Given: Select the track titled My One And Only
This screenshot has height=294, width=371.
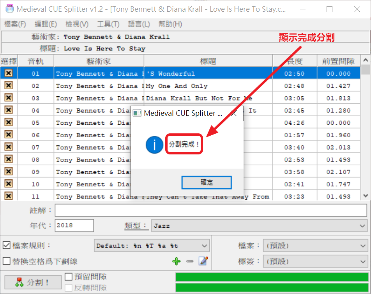Looking at the screenshot, I should point(177,86).
